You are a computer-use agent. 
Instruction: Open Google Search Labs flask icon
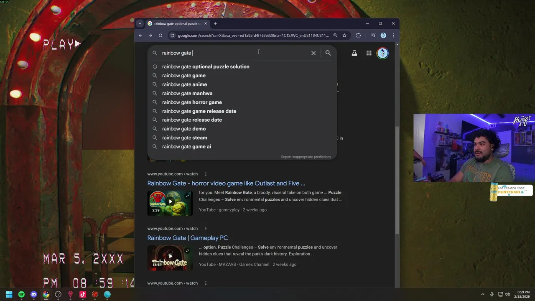[x=354, y=53]
